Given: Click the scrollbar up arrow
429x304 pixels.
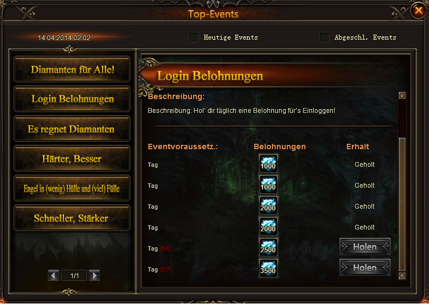Looking at the screenshot, I should (402, 95).
